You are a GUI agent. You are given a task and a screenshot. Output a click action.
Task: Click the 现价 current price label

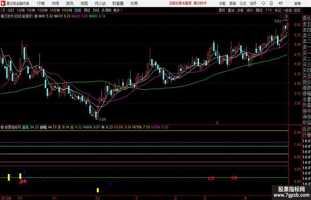pyautogui.click(x=306, y=82)
